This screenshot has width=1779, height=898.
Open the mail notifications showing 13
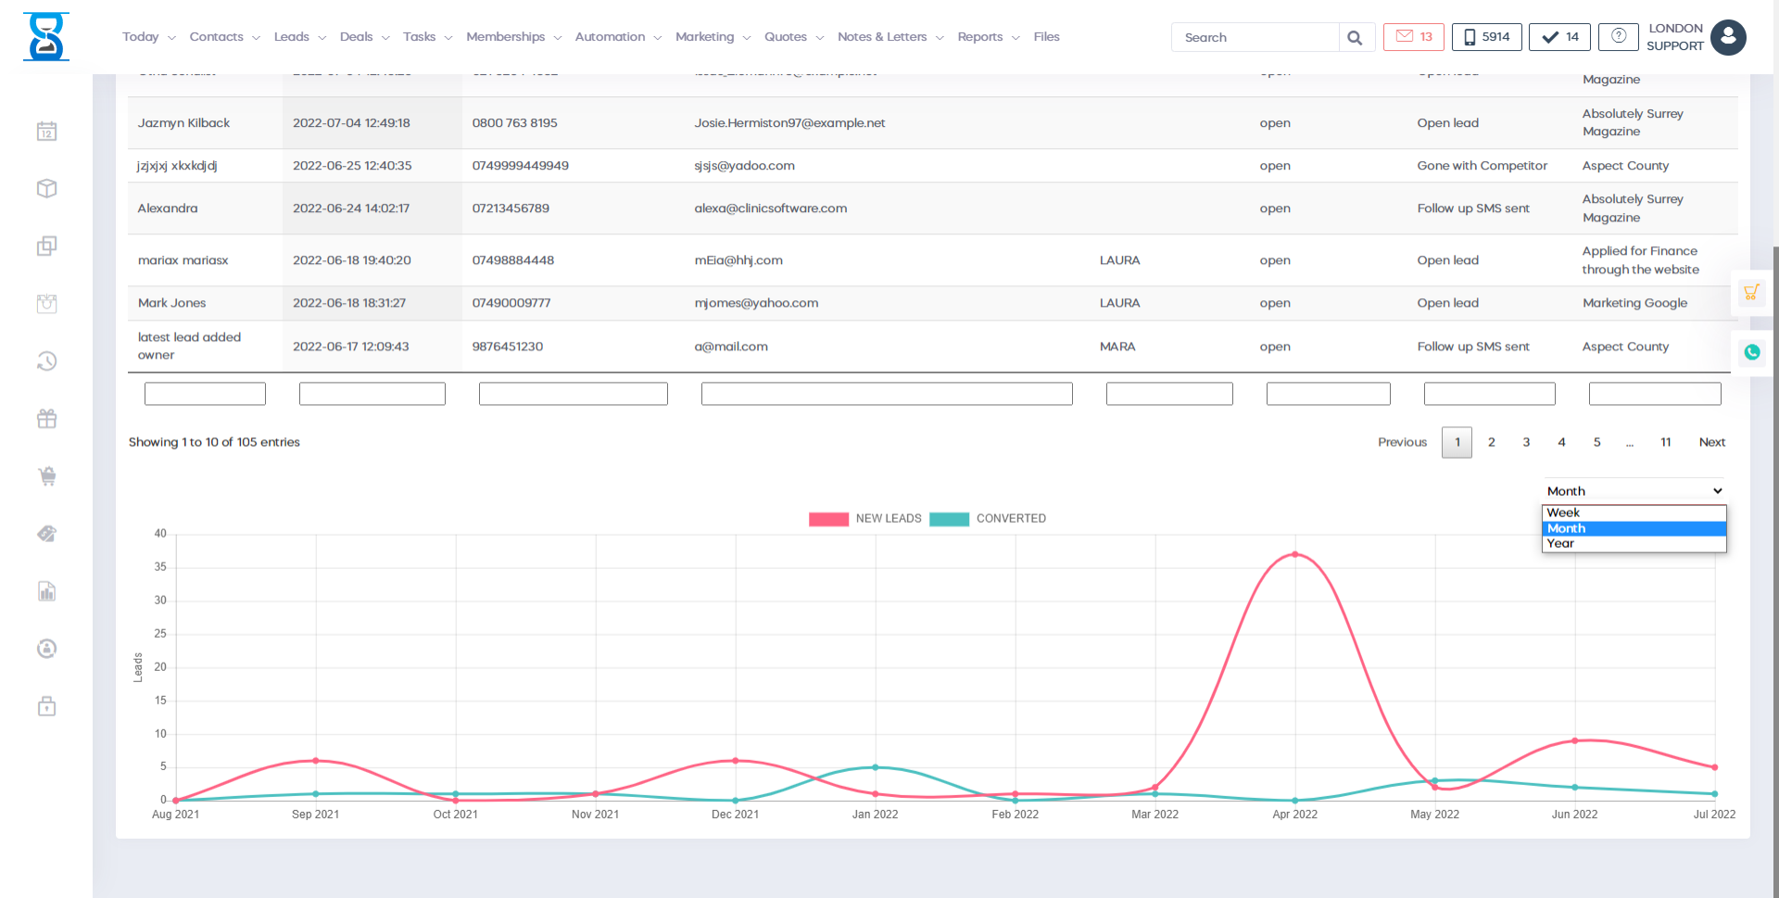[x=1413, y=37]
